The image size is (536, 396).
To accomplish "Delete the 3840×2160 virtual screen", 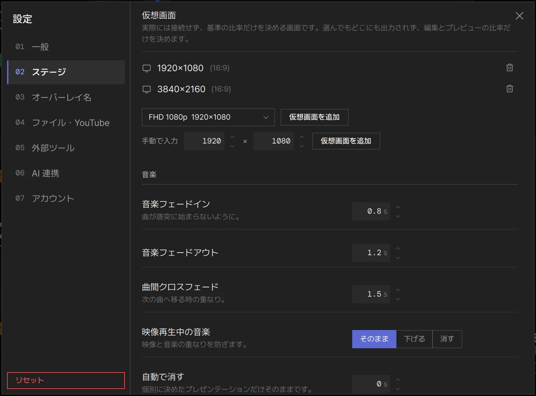I will click(x=510, y=88).
